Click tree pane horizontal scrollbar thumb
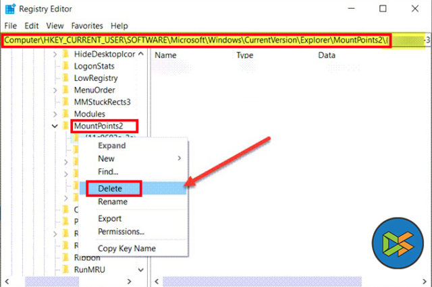Image resolution: width=432 pixels, height=287 pixels. point(52,282)
